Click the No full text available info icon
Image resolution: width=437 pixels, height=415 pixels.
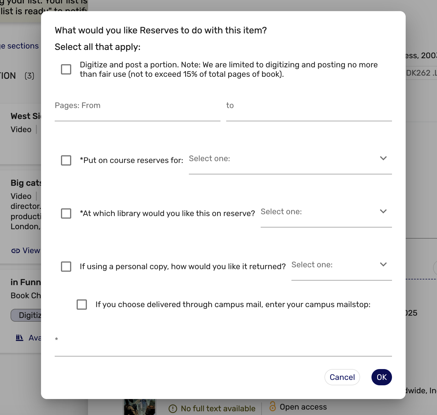click(173, 409)
